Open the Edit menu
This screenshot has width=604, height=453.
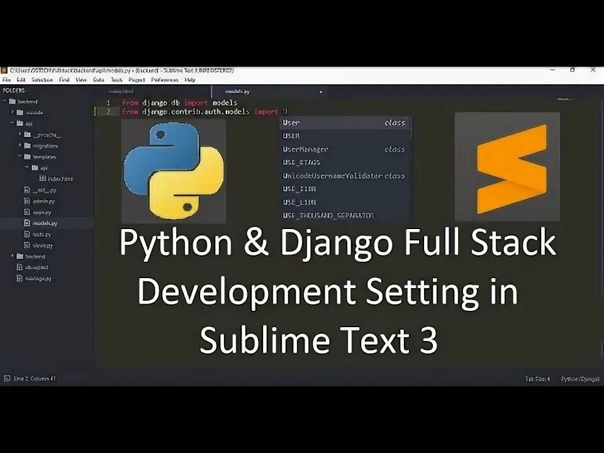[x=21, y=80]
